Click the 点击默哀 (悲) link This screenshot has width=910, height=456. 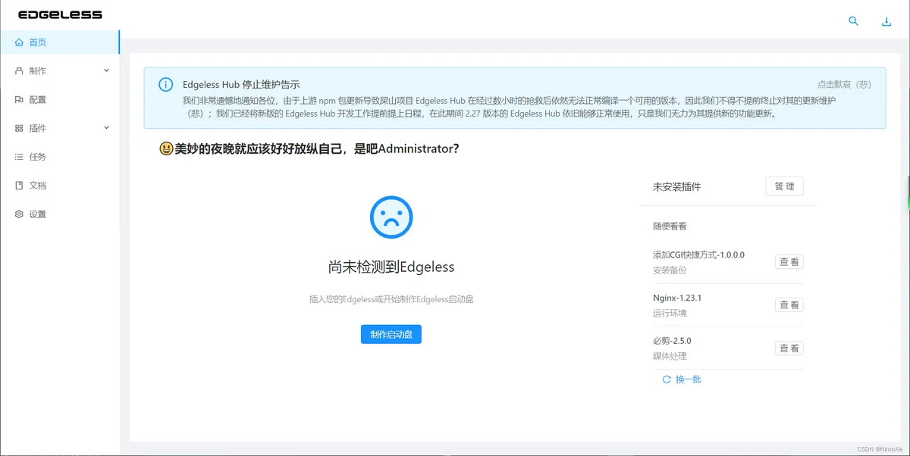click(843, 85)
